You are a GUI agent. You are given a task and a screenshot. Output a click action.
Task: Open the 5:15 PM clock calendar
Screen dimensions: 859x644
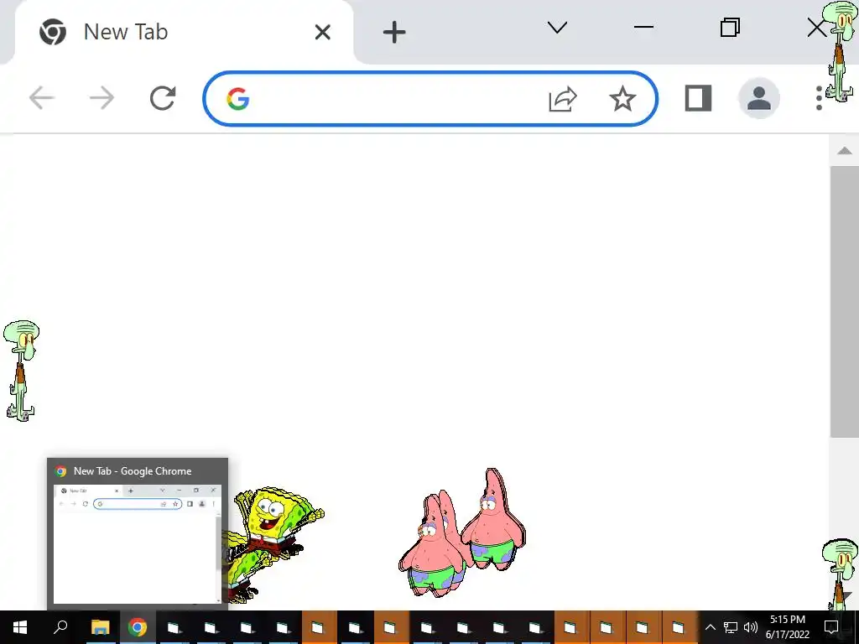[787, 627]
